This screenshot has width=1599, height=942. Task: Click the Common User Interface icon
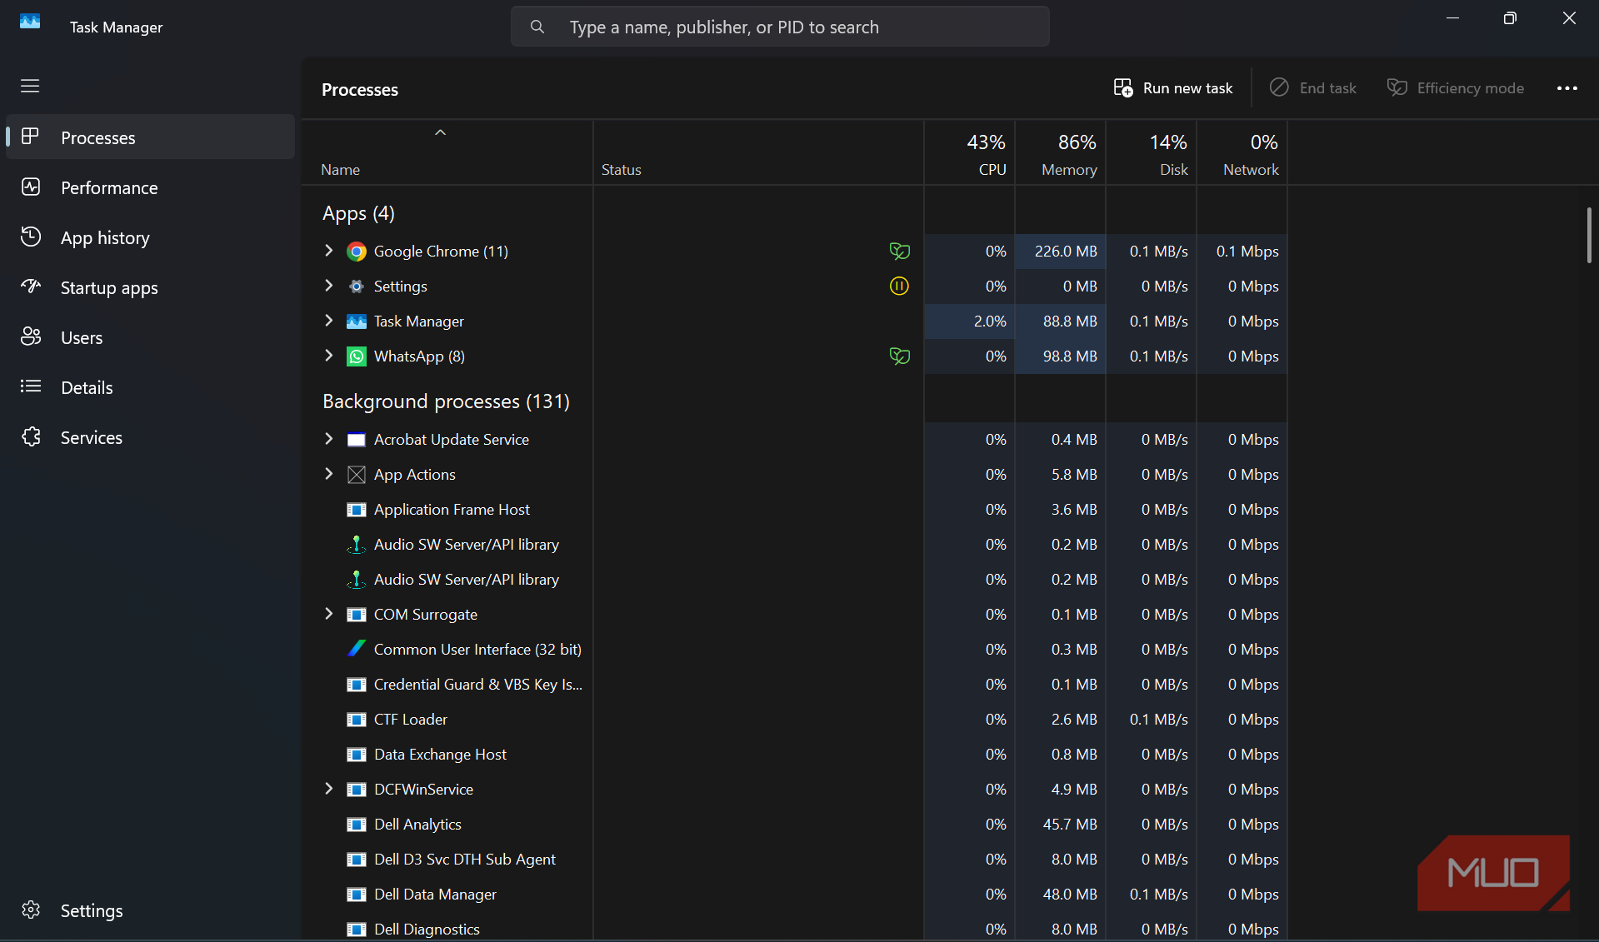point(357,649)
